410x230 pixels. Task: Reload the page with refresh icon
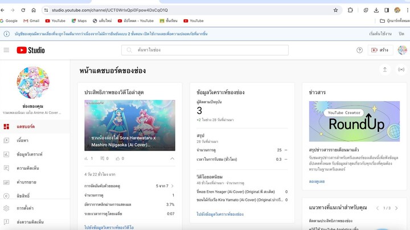click(23, 10)
